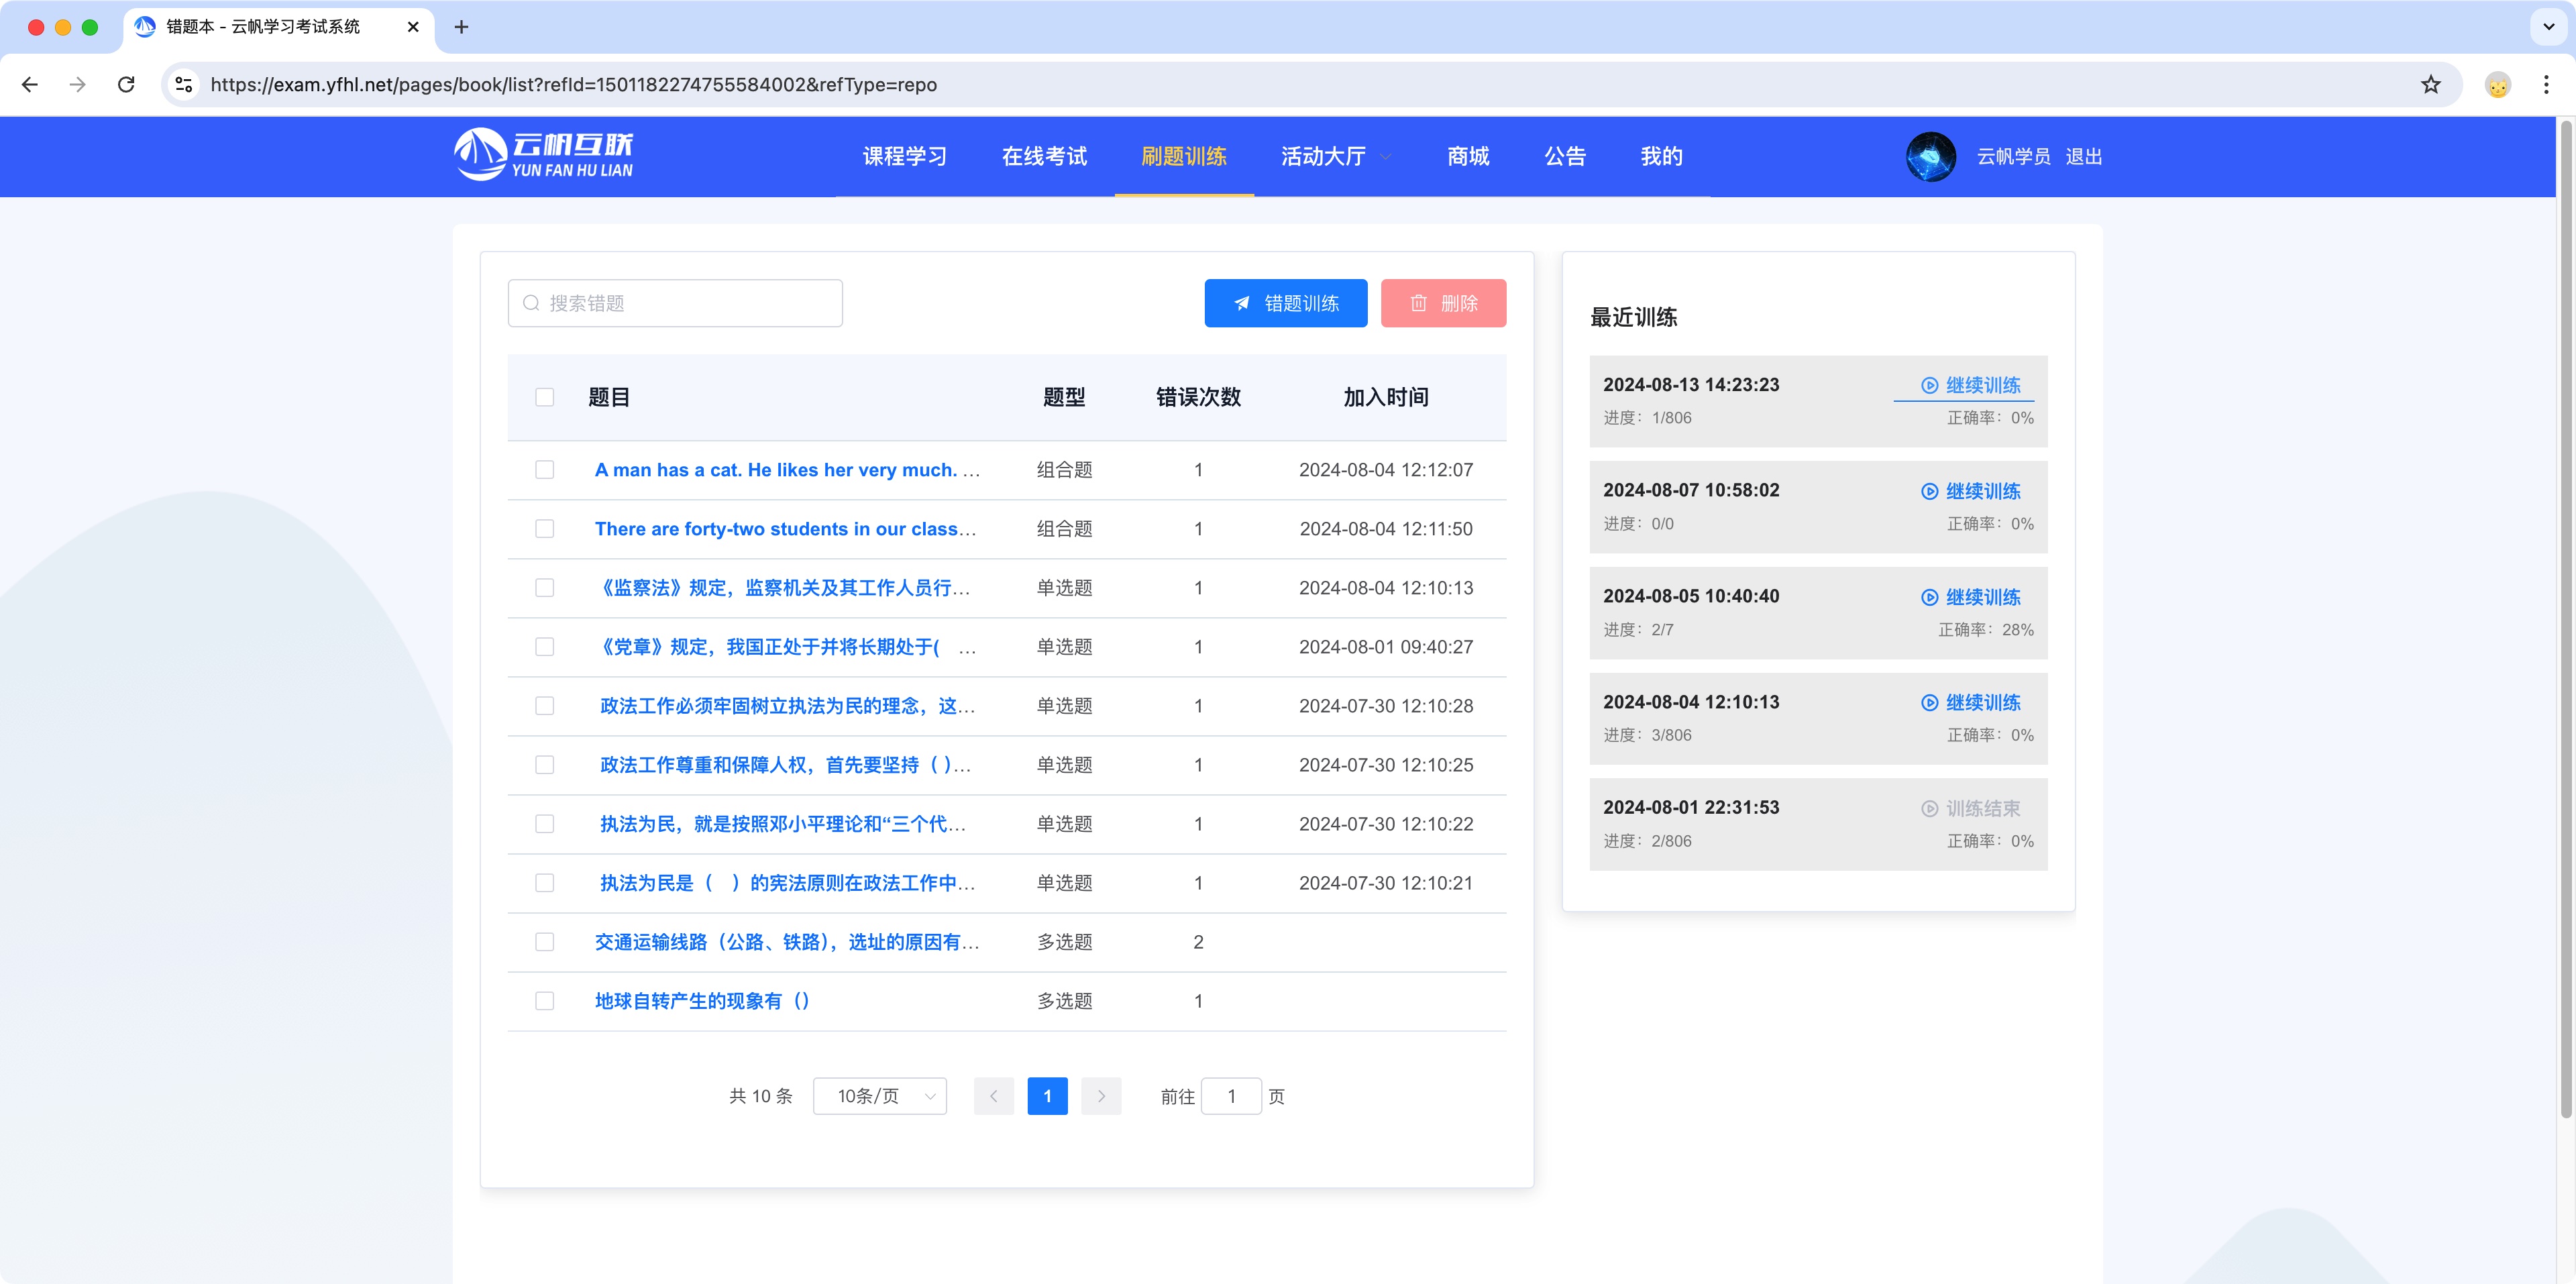The image size is (2576, 1284).
Task: Click the trash icon on 删除 button
Action: coord(1418,303)
